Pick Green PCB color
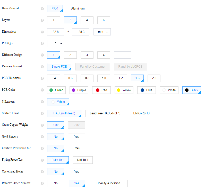 click(x=56, y=90)
